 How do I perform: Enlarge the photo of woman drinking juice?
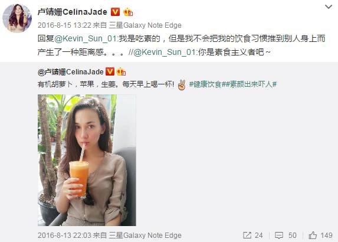tap(87, 160)
